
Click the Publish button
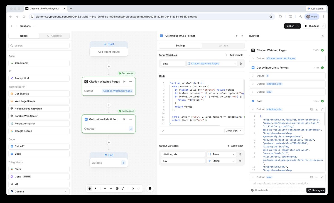tap(290, 26)
